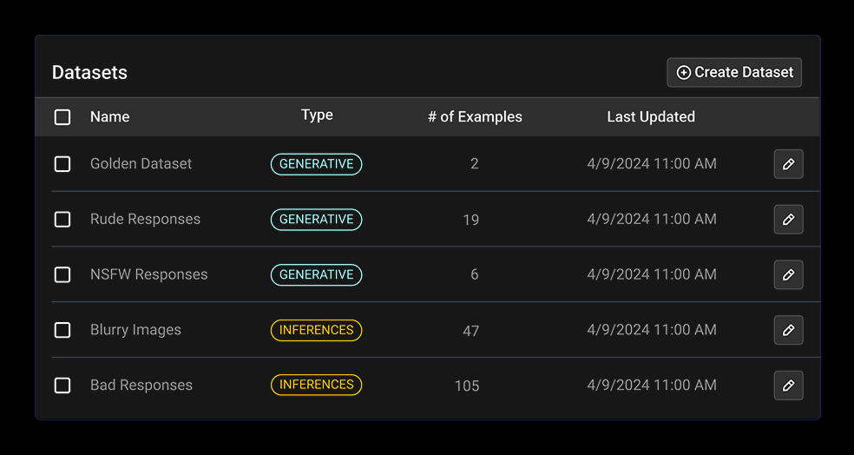Toggle the select-all checkbox in header
This screenshot has width=854, height=455.
(62, 117)
